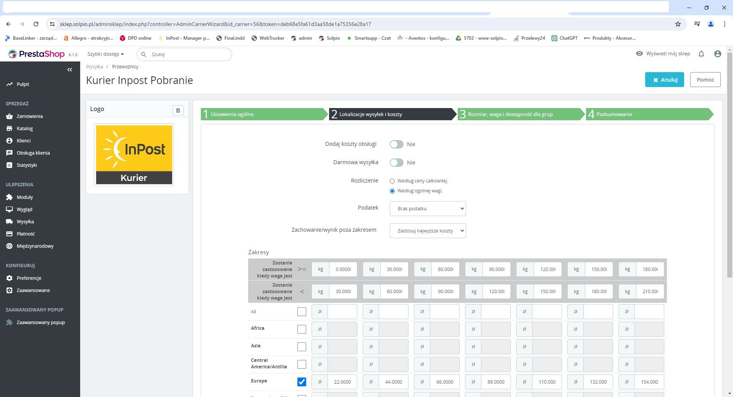Click the PrestaShop logo
The width and height of the screenshot is (733, 397).
37,54
